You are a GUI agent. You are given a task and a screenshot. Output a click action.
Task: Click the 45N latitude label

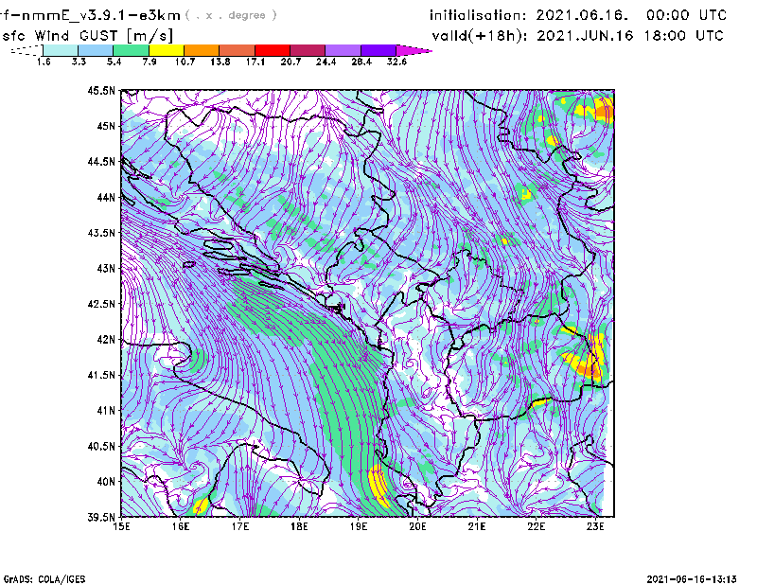click(x=106, y=126)
